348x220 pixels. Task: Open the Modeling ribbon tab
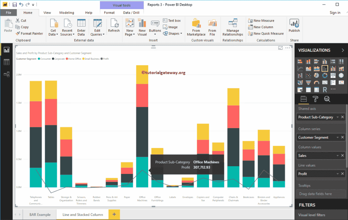pos(67,13)
